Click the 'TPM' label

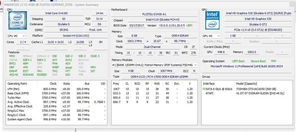click(x=273, y=61)
